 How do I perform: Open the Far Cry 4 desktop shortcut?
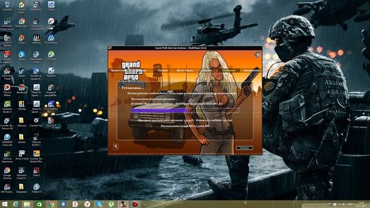[x=51, y=122]
